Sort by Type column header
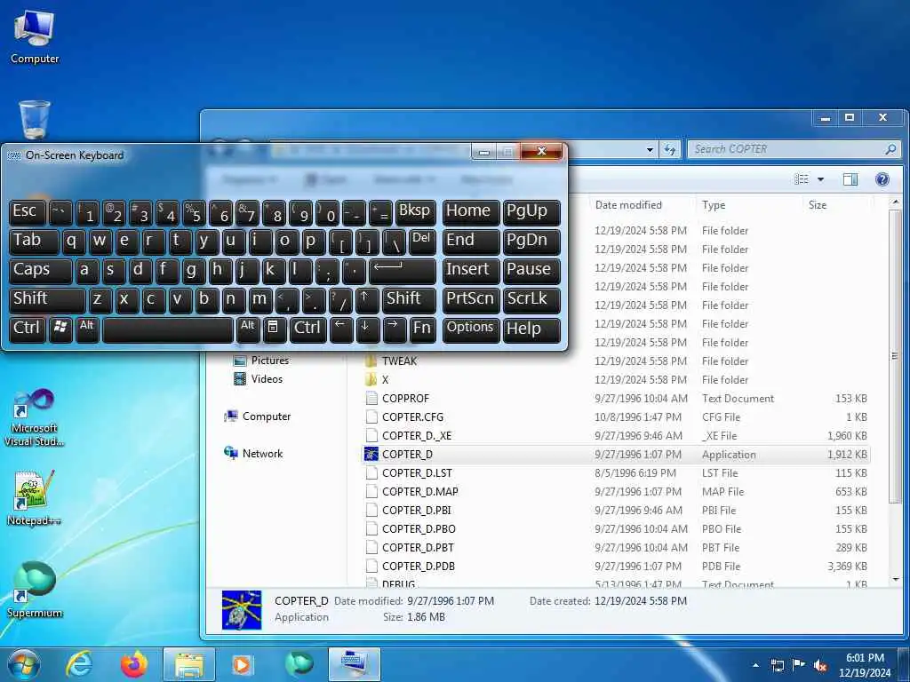The image size is (910, 682). coord(748,205)
